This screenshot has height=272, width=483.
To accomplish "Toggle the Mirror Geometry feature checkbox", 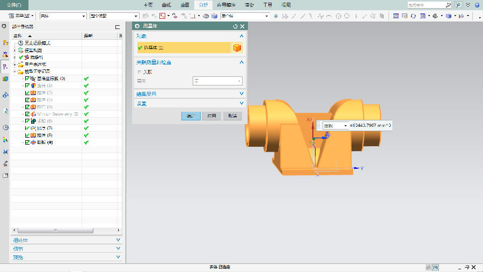I will tap(27, 114).
